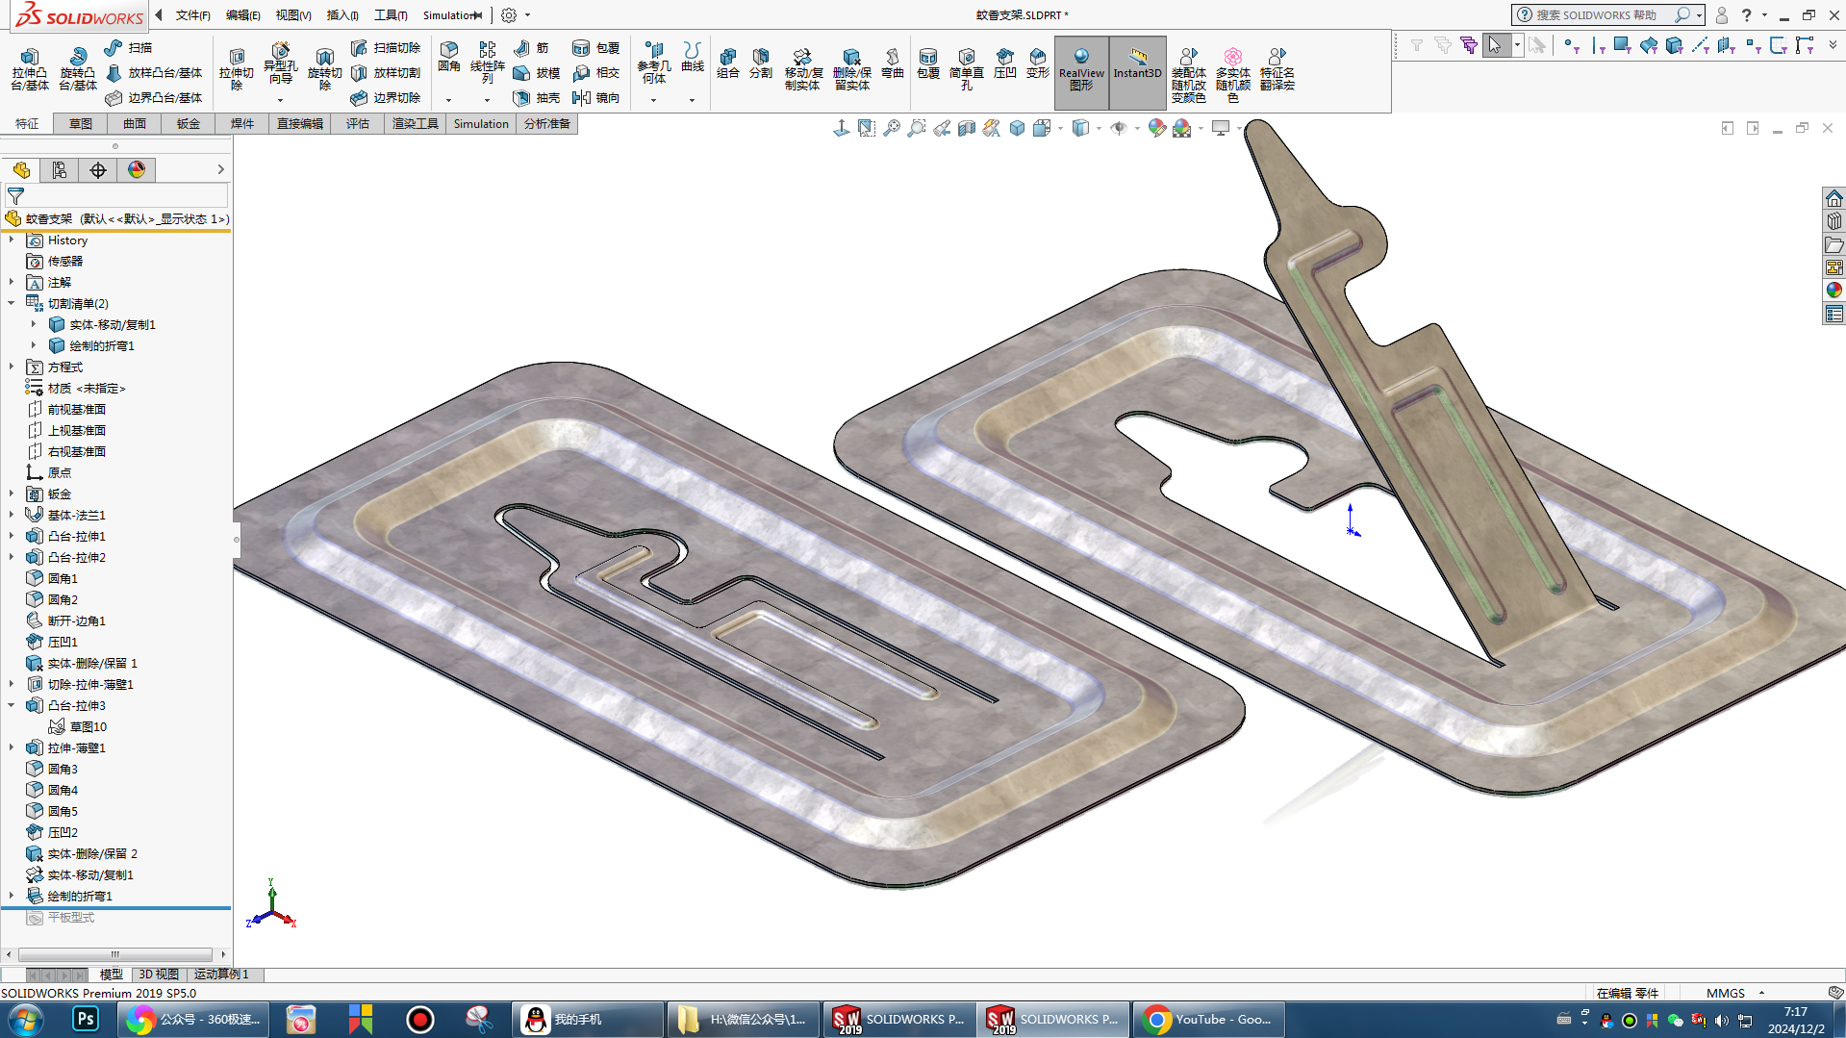This screenshot has width=1846, height=1038.
Task: Select the 删除/保留实体 delete keep body tool
Action: click(x=852, y=69)
